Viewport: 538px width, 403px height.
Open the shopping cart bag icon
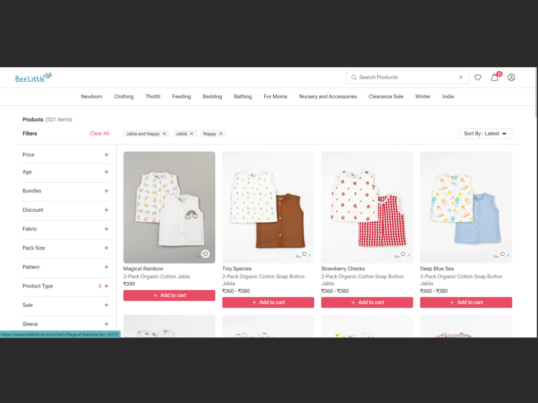point(494,77)
